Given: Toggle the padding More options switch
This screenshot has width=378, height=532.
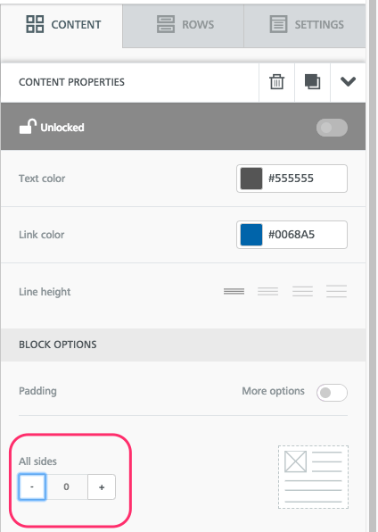Looking at the screenshot, I should [332, 393].
